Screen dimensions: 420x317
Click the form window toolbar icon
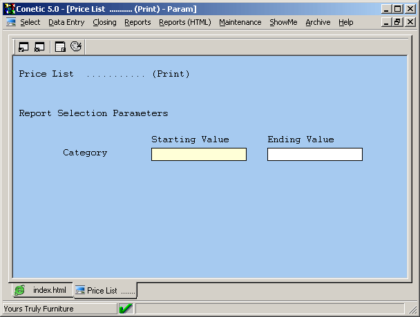[60, 47]
